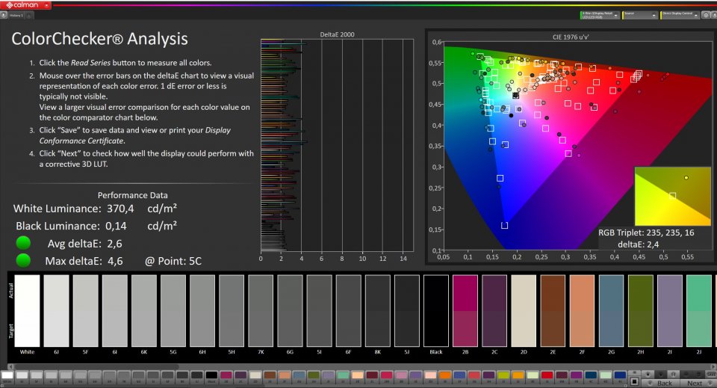The image size is (717, 388).
Task: Open the Source dropdown
Action: [x=640, y=15]
